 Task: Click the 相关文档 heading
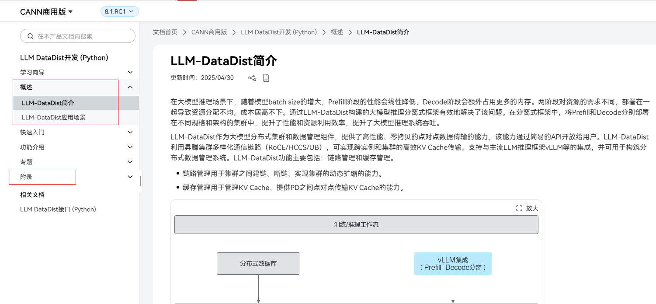[32, 195]
